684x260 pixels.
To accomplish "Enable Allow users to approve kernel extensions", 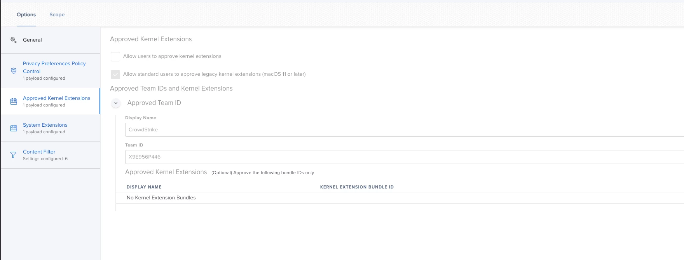I will pyautogui.click(x=115, y=56).
